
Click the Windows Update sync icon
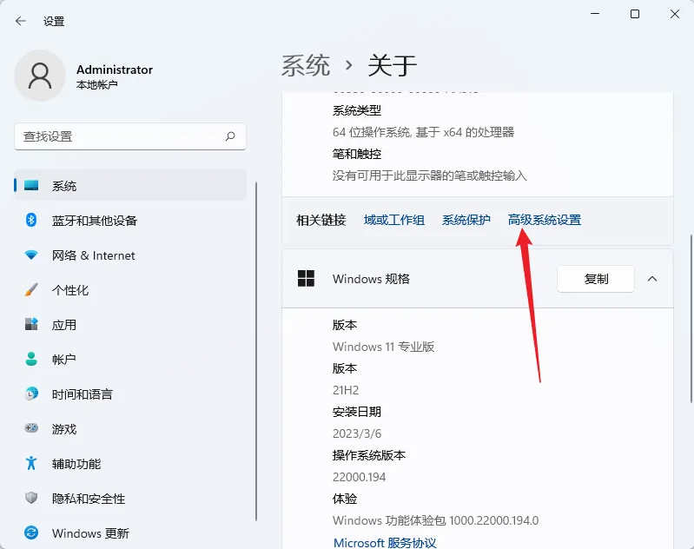[x=31, y=532]
